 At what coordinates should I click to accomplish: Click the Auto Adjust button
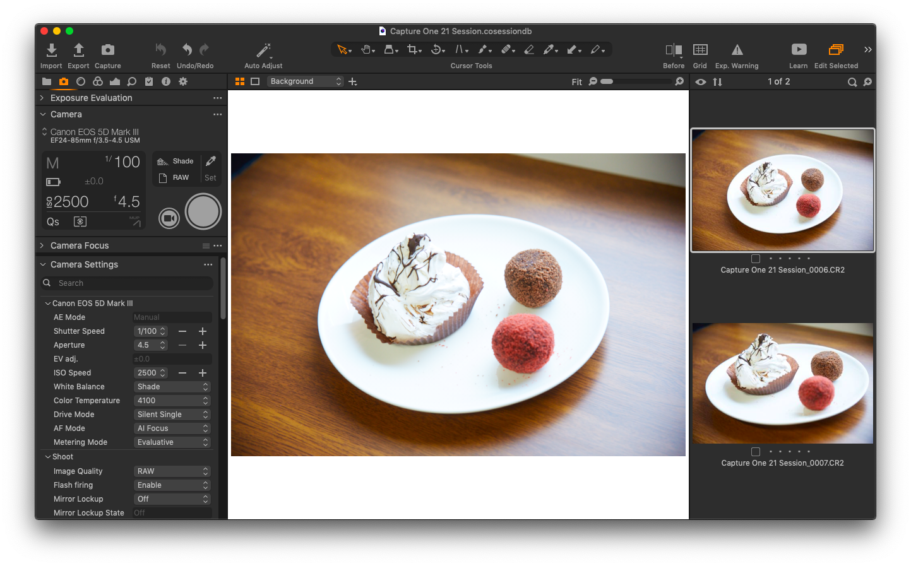coord(263,50)
